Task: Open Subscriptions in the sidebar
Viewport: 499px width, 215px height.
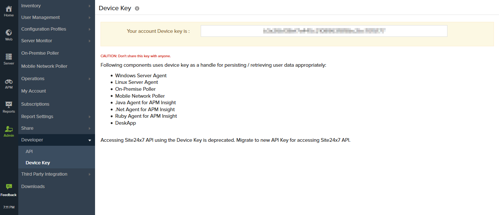Action: [x=35, y=104]
